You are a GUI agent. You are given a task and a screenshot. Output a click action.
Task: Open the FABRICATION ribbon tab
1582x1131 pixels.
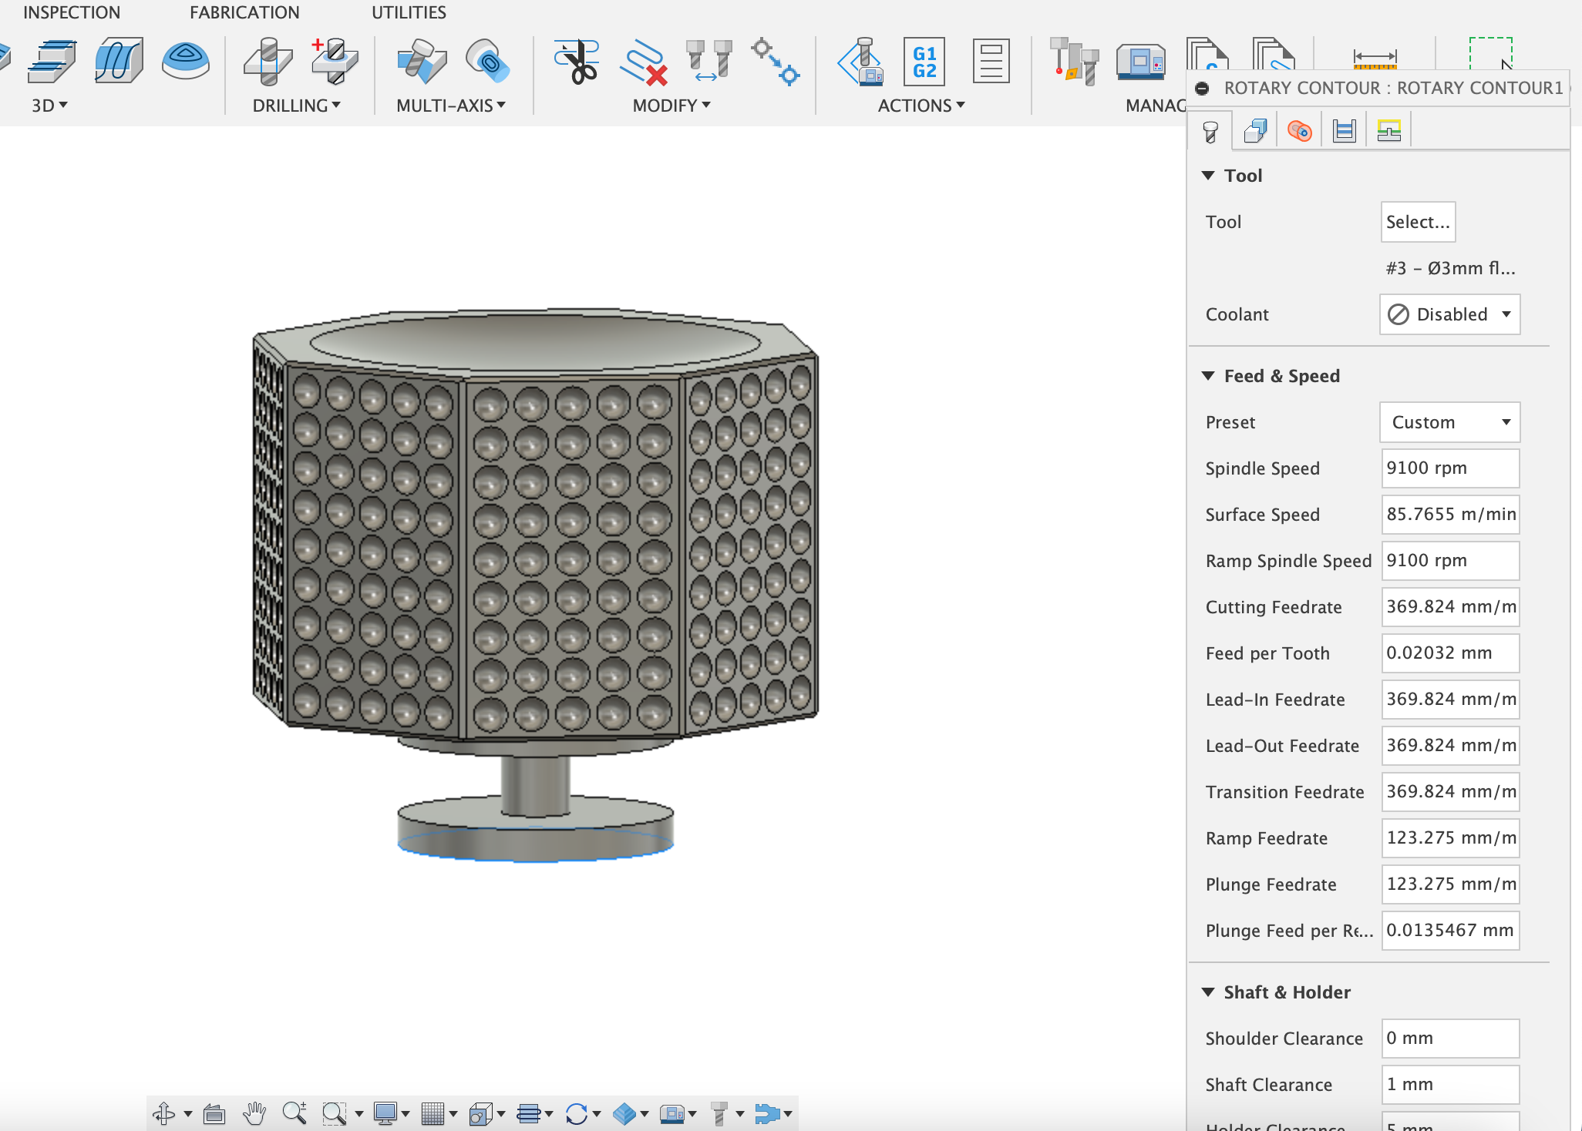[244, 12]
